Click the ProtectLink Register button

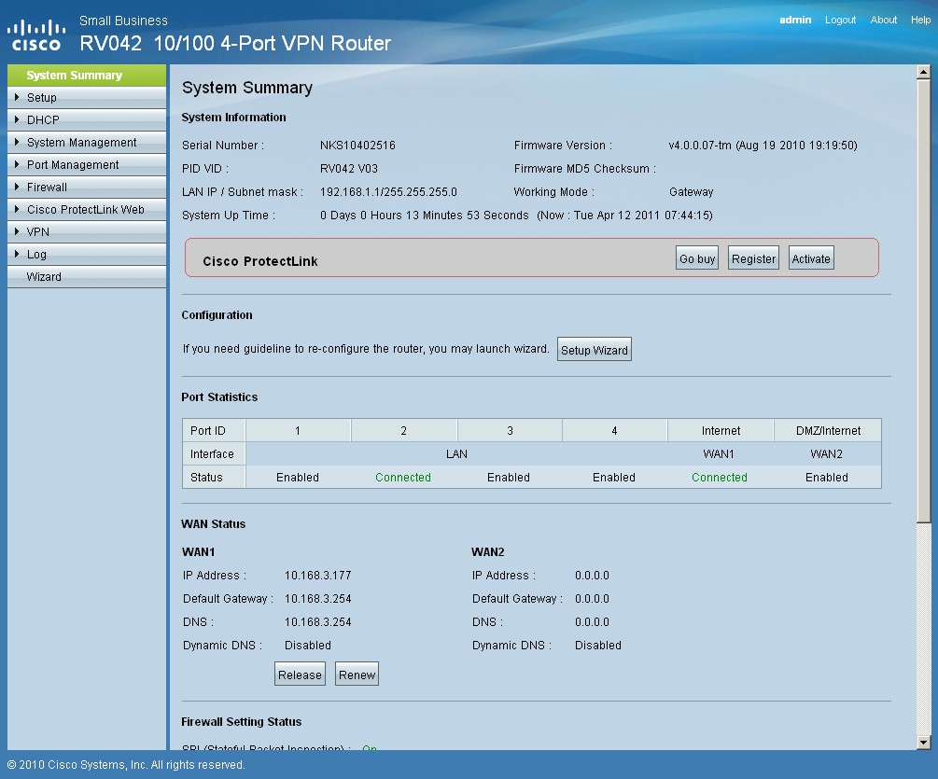[x=753, y=258]
